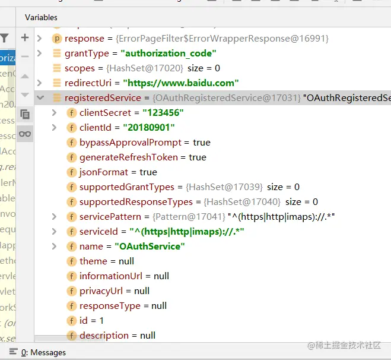Click the clientId field icon
Screen dimensions: 391x360
click(x=72, y=128)
